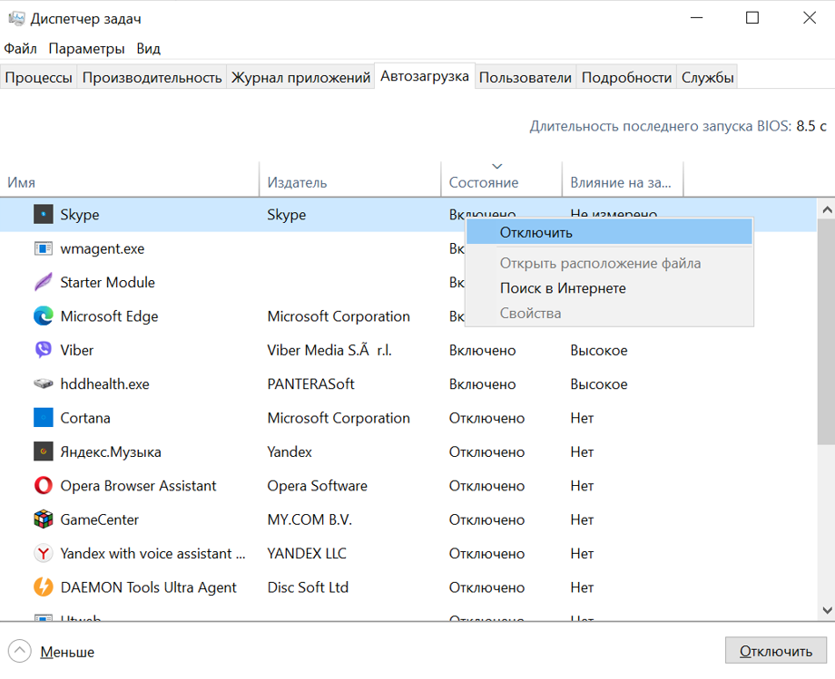This screenshot has height=679, width=835.
Task: Click the wmagent.exe icon
Action: click(44, 248)
